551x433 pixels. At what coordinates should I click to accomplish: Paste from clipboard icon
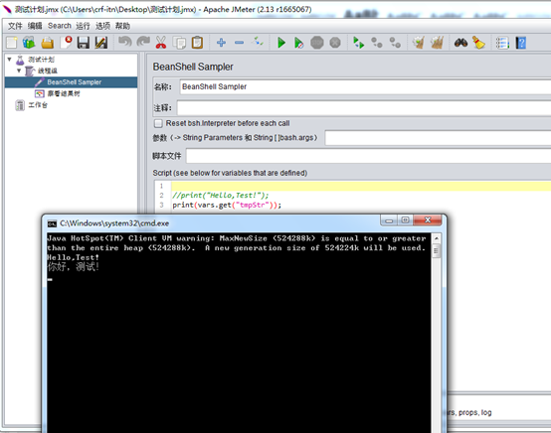pyautogui.click(x=198, y=43)
